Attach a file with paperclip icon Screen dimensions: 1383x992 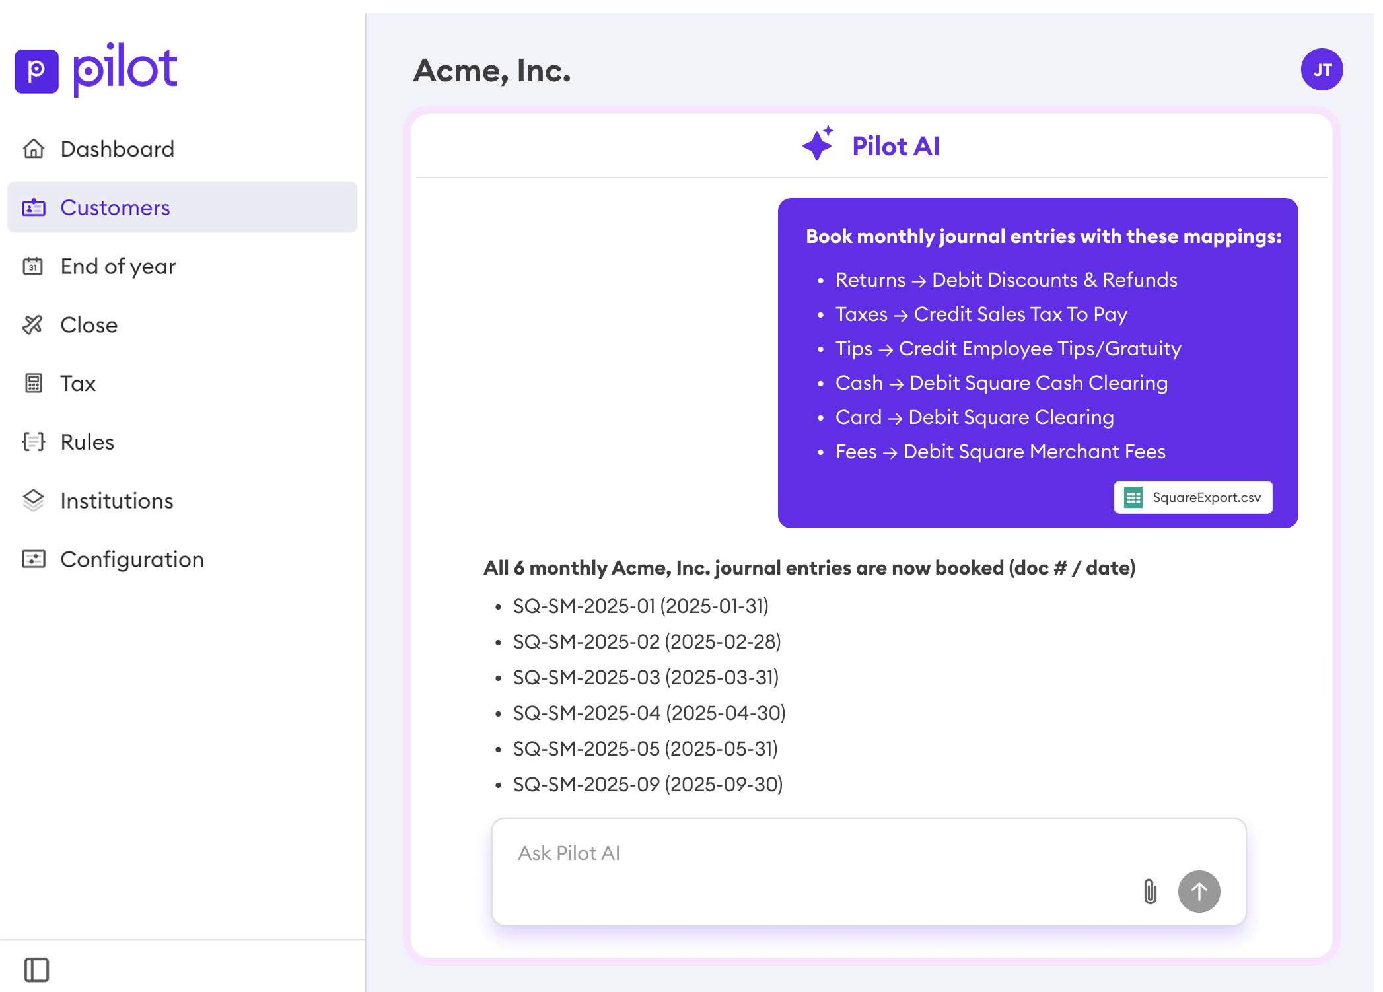(1150, 892)
